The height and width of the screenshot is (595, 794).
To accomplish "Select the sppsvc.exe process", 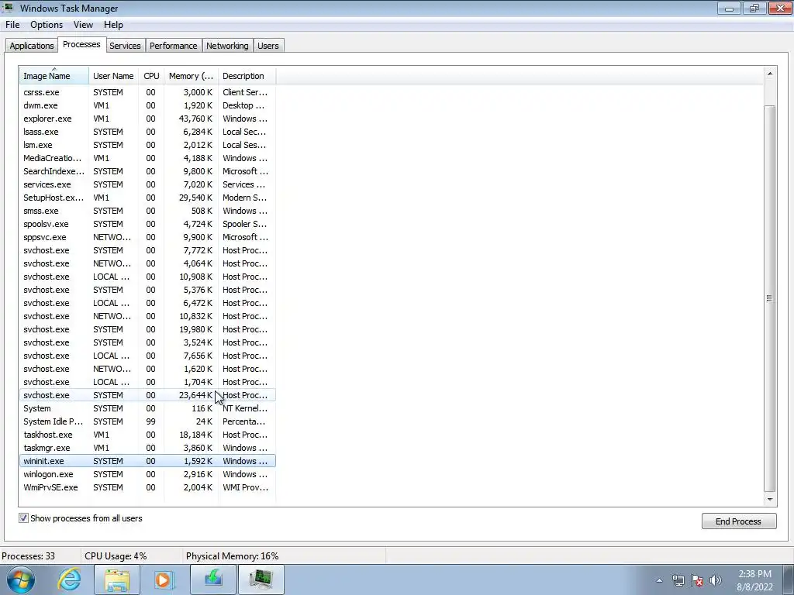I will [x=147, y=237].
